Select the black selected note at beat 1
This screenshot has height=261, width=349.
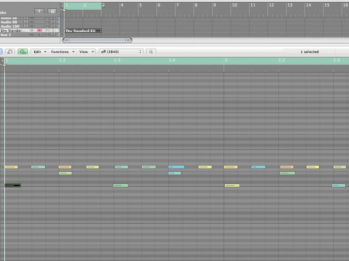click(13, 185)
